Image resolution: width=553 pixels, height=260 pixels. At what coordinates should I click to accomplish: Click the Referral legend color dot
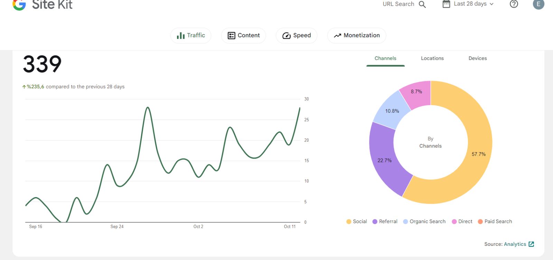click(x=375, y=222)
